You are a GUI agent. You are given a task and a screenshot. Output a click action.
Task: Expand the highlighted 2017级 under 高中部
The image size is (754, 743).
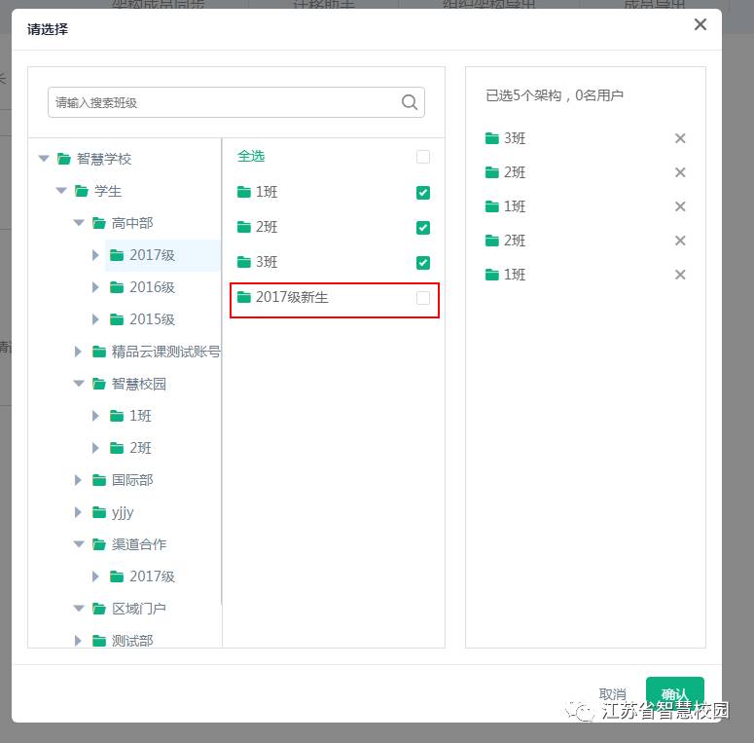pos(95,255)
